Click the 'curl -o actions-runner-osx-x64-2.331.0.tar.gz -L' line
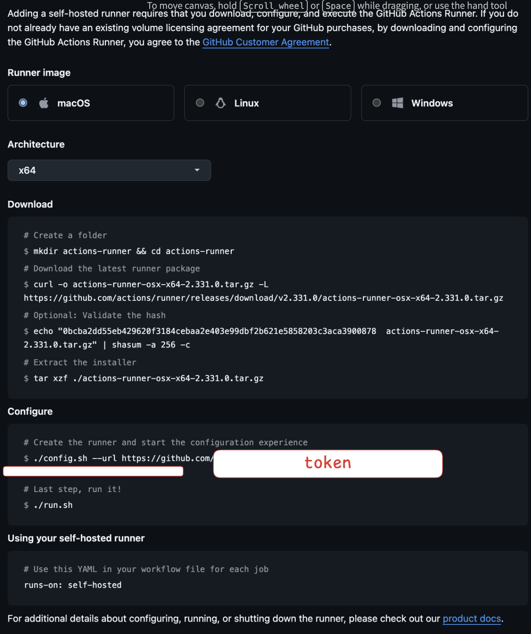 pyautogui.click(x=151, y=284)
